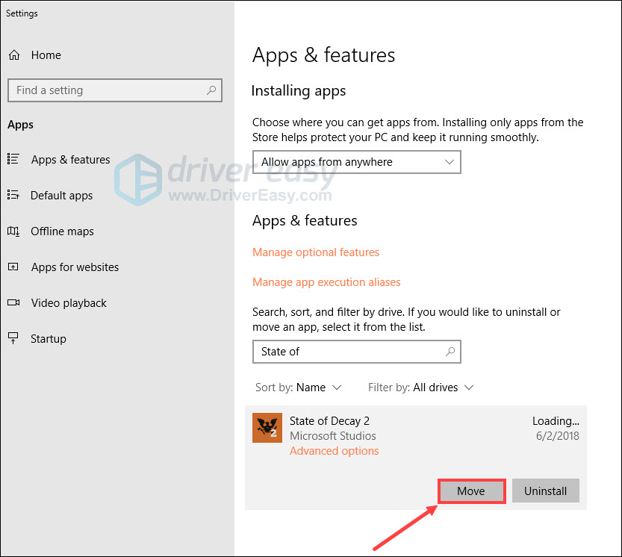This screenshot has height=557, width=622.
Task: Click the Apps & features list icon
Action: 13,159
